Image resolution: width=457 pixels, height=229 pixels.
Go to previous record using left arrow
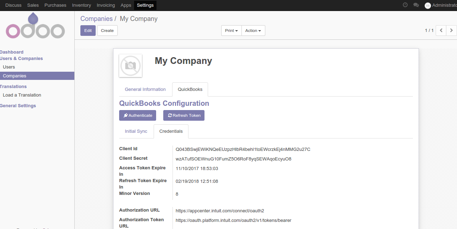(441, 31)
